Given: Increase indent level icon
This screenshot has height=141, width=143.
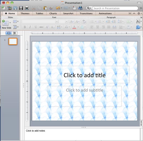Looking at the screenshot, I should (114, 22).
